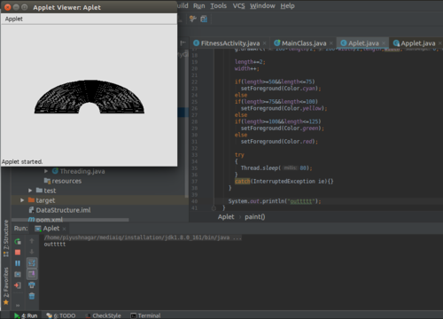Open the Favorites tool window
443x319 pixels.
point(5,286)
